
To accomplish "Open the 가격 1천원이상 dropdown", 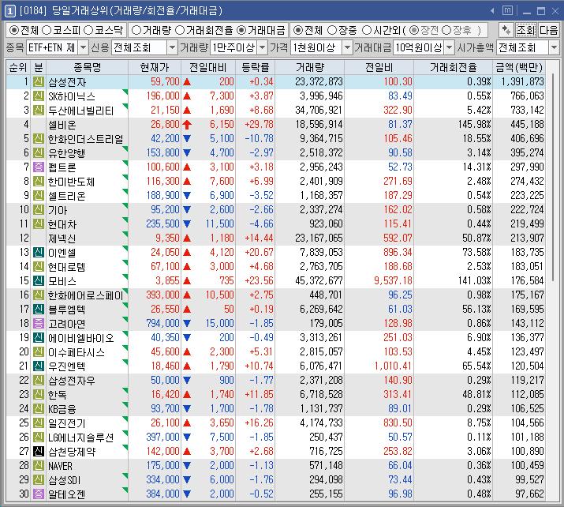I will click(x=347, y=47).
